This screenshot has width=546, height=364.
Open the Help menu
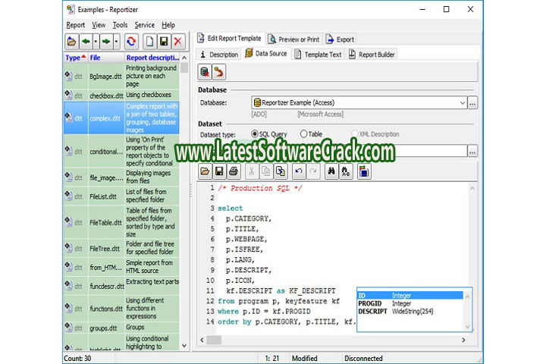coord(168,25)
